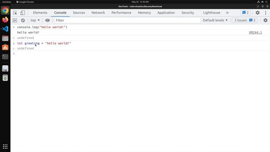Open the Lighthouse tab

click(212, 13)
